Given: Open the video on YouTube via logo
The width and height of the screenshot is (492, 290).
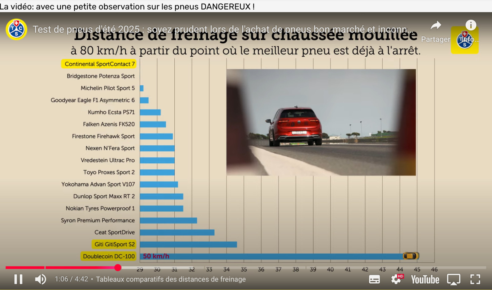Looking at the screenshot, I should tap(425, 280).
